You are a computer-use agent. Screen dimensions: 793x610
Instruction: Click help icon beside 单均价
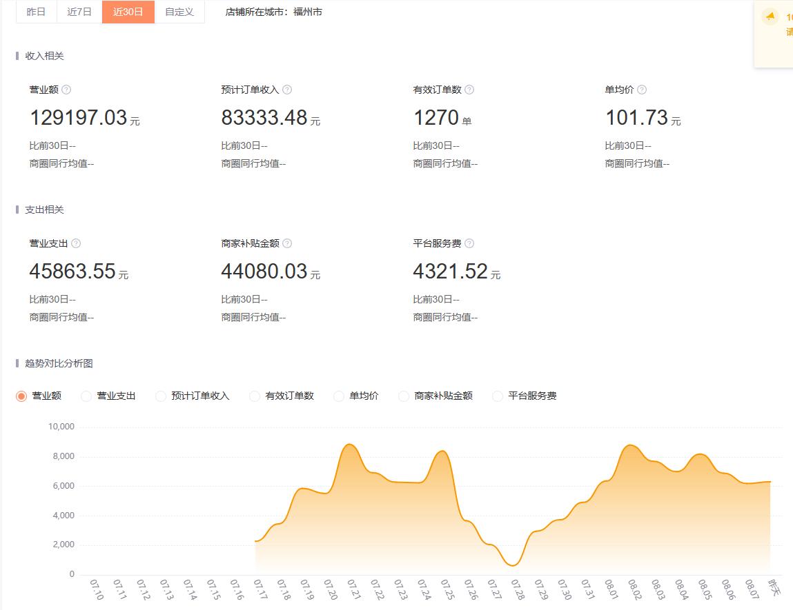[642, 90]
